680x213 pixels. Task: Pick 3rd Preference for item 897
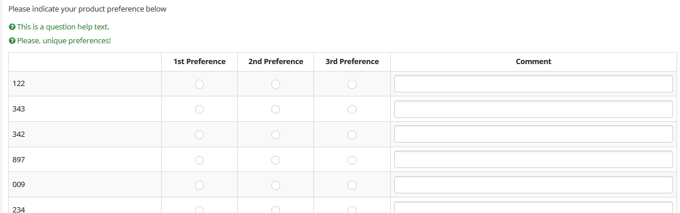(x=352, y=160)
